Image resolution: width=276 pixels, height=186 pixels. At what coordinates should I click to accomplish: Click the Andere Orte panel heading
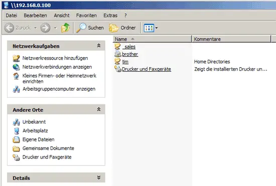pos(28,110)
